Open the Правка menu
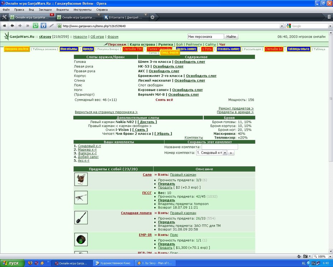 [x=19, y=10]
